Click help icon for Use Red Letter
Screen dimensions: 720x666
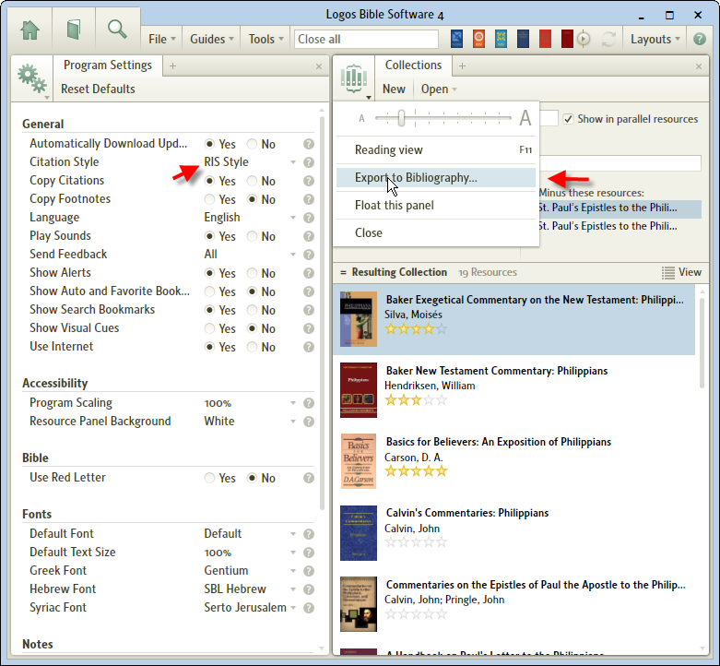[x=309, y=478]
